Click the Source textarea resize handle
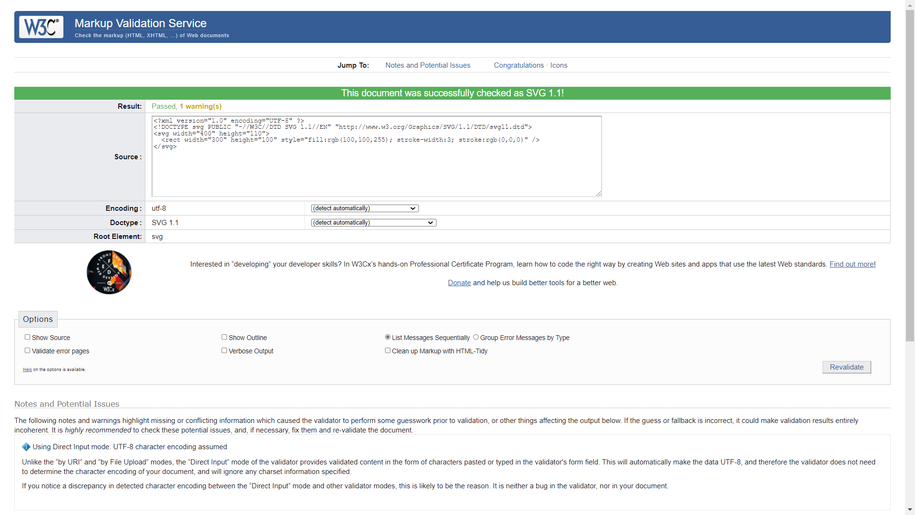 point(599,194)
